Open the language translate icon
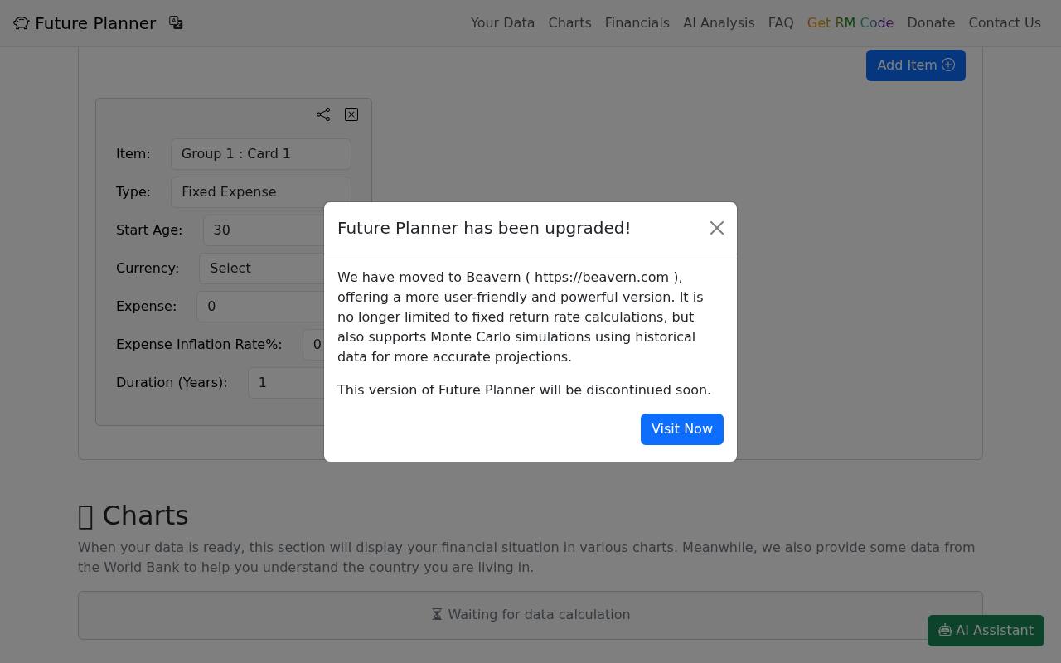 pyautogui.click(x=176, y=22)
